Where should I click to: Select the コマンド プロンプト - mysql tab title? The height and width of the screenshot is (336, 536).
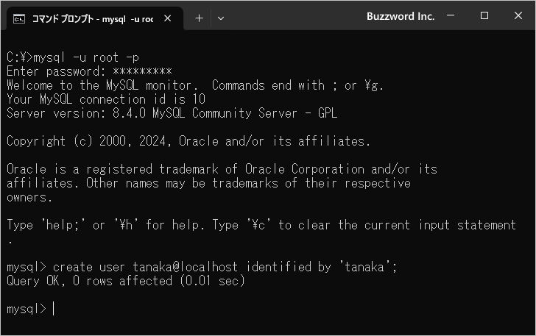pyautogui.click(x=92, y=18)
